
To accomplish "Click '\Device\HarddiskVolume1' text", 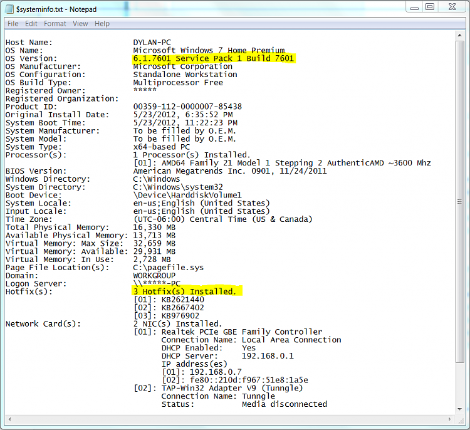I will (x=187, y=195).
